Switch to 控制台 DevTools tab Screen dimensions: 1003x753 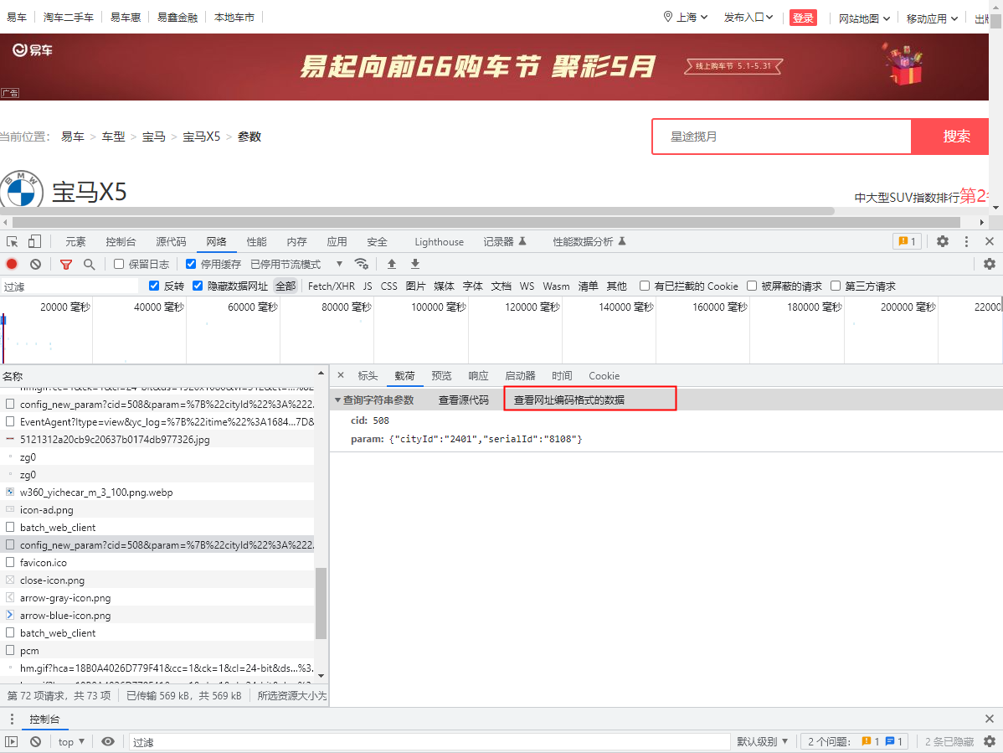(121, 241)
